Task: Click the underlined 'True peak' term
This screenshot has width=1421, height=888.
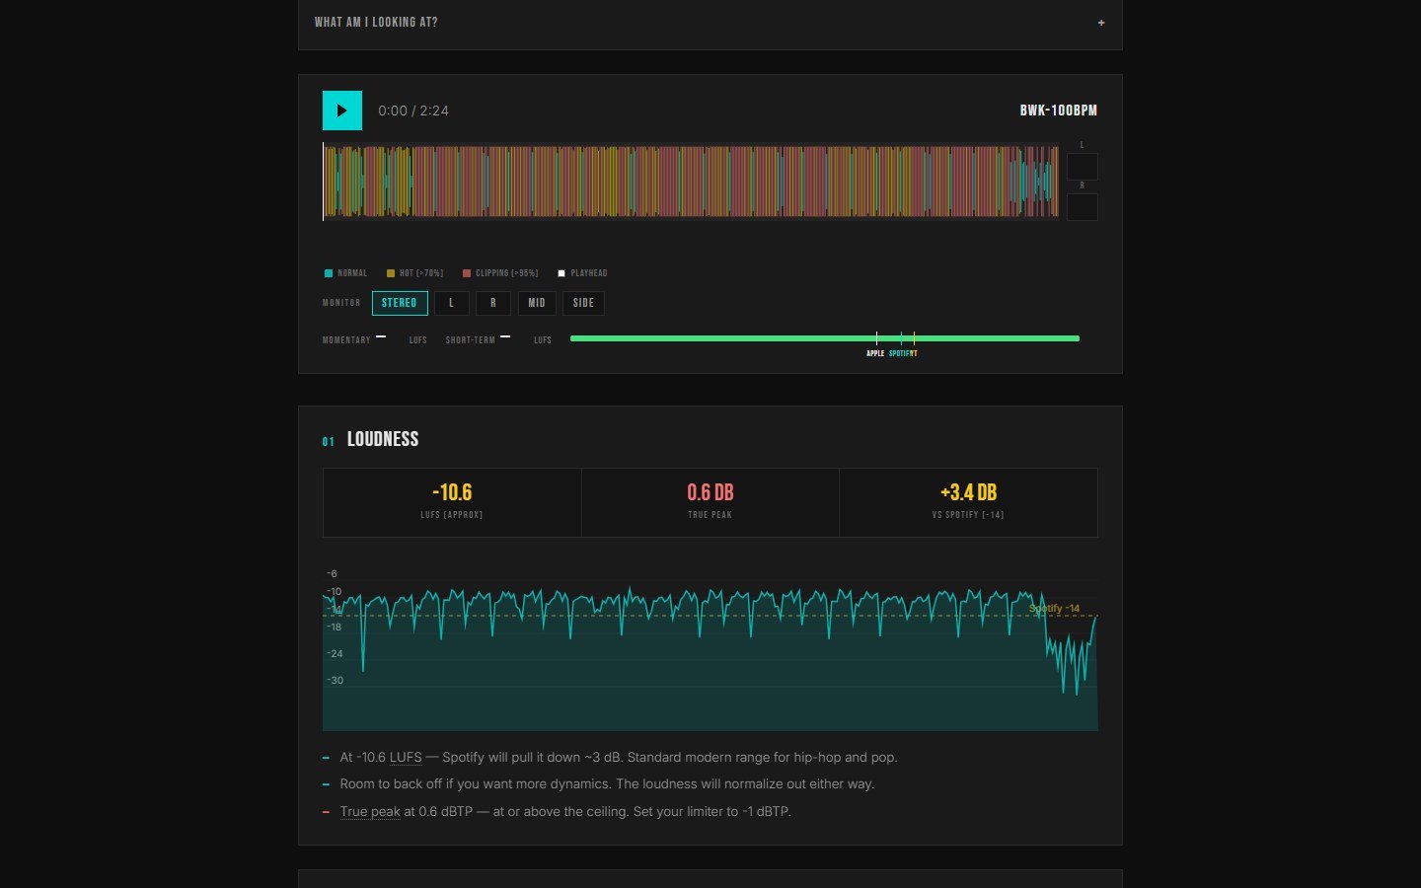Action: (x=370, y=812)
